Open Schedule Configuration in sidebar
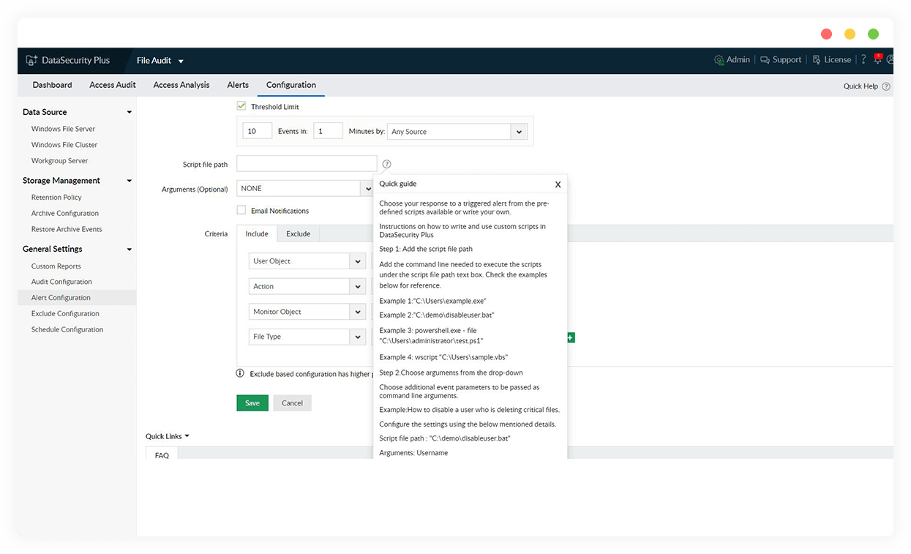Image resolution: width=911 pixels, height=554 pixels. [67, 330]
